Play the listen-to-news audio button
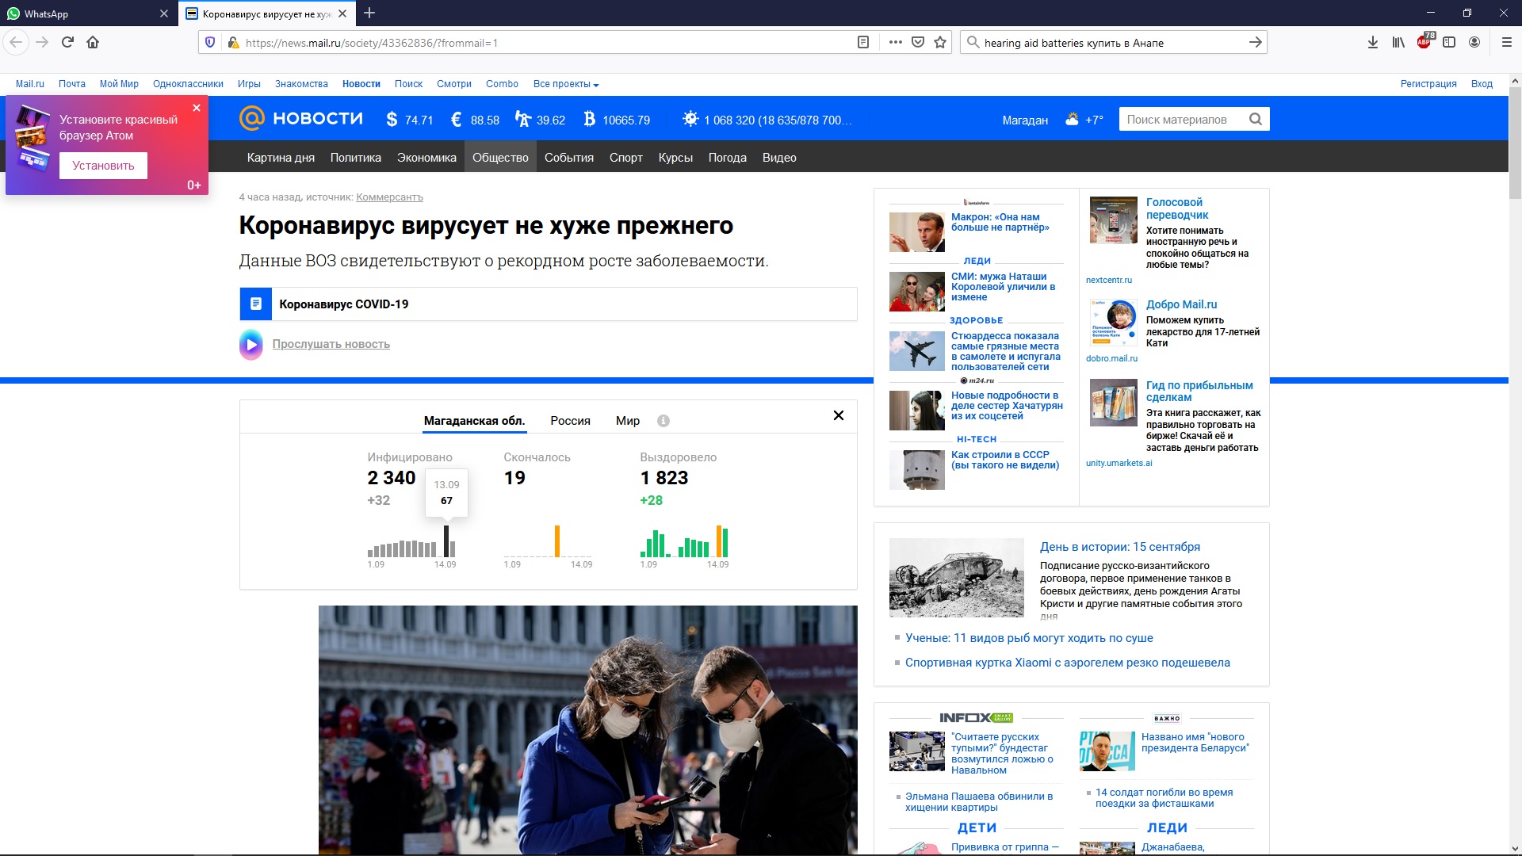The width and height of the screenshot is (1522, 856). point(251,345)
